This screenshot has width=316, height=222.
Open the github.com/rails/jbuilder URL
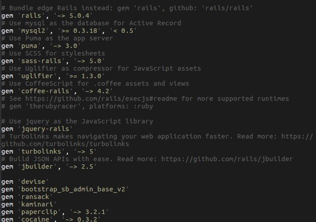227,159
